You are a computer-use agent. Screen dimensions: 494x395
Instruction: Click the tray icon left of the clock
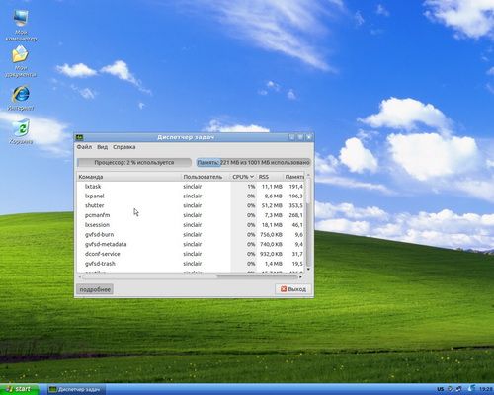pos(472,389)
